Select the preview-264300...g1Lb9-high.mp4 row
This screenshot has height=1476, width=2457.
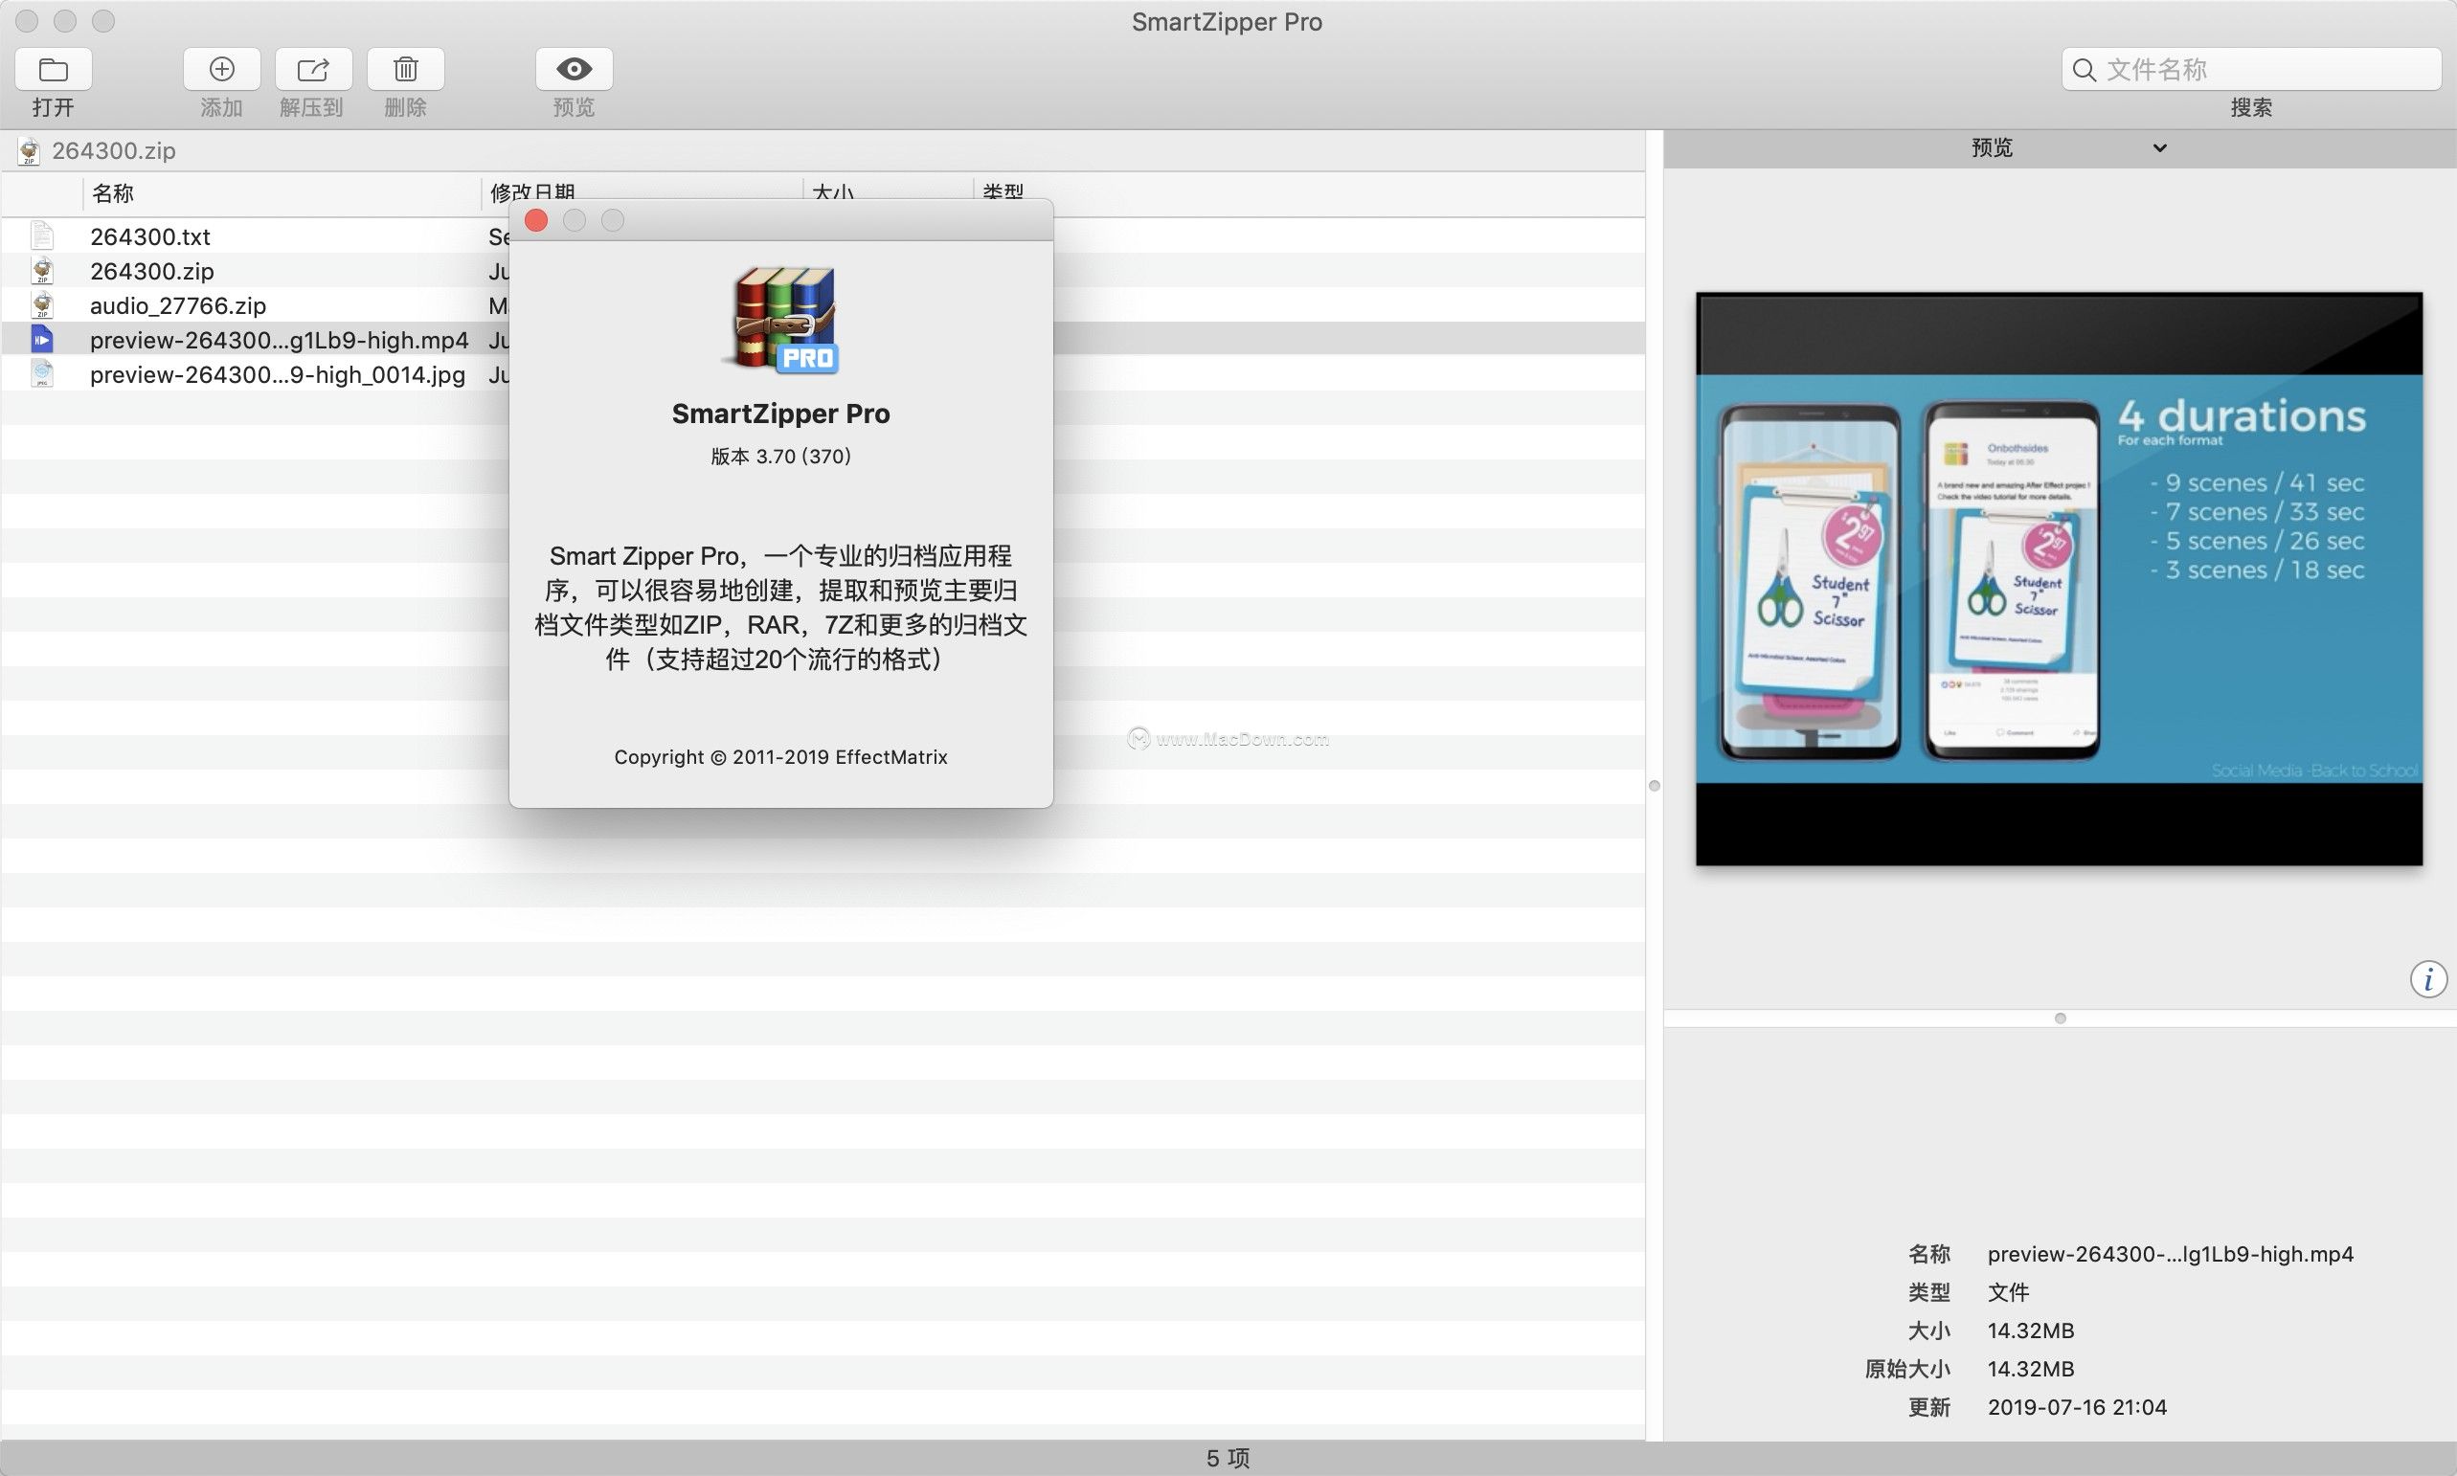click(x=822, y=339)
